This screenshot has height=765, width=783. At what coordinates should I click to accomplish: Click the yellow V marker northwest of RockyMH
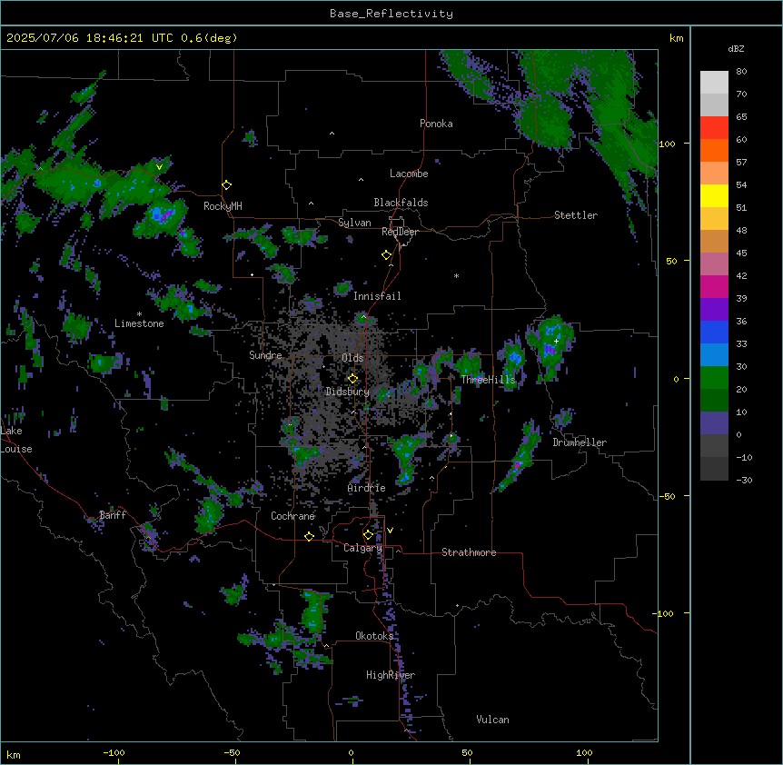coord(159,167)
